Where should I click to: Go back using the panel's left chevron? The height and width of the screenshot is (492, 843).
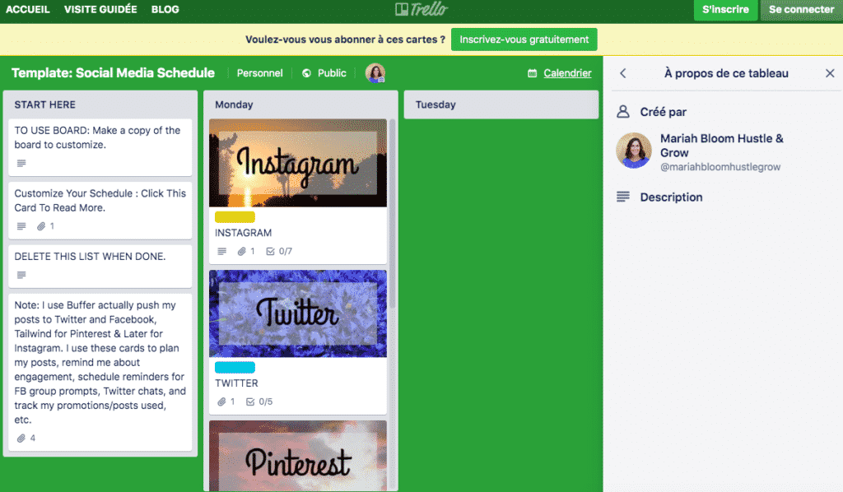tap(623, 73)
